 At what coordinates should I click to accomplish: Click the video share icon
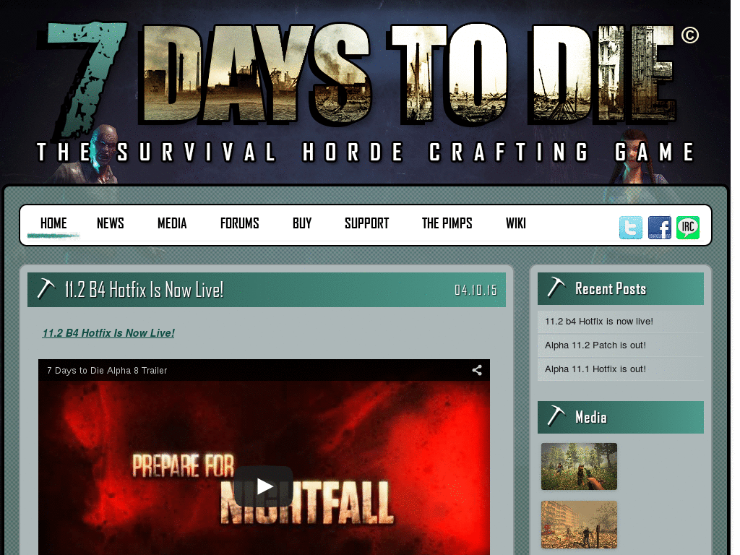point(477,370)
